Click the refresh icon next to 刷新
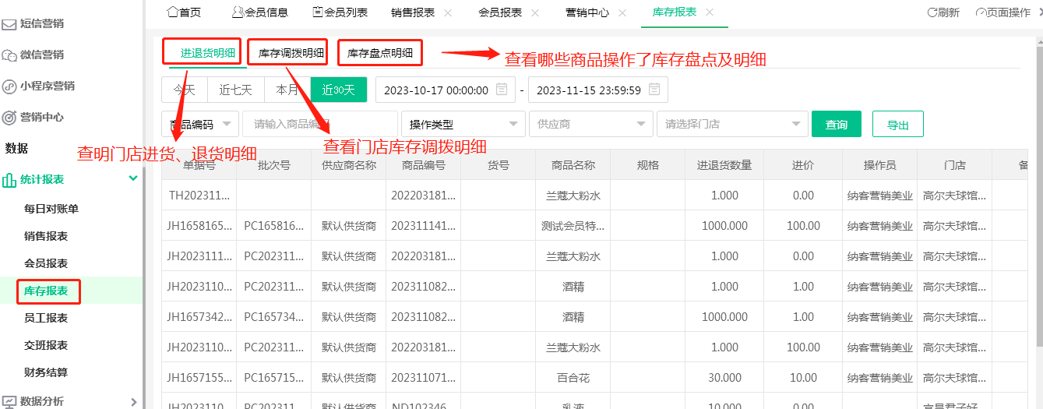Image resolution: width=1043 pixels, height=409 pixels. (x=932, y=12)
